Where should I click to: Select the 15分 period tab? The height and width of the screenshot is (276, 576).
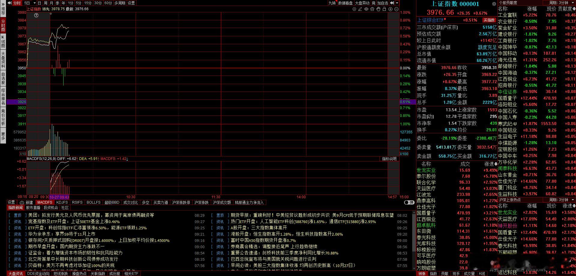tap(88, 3)
